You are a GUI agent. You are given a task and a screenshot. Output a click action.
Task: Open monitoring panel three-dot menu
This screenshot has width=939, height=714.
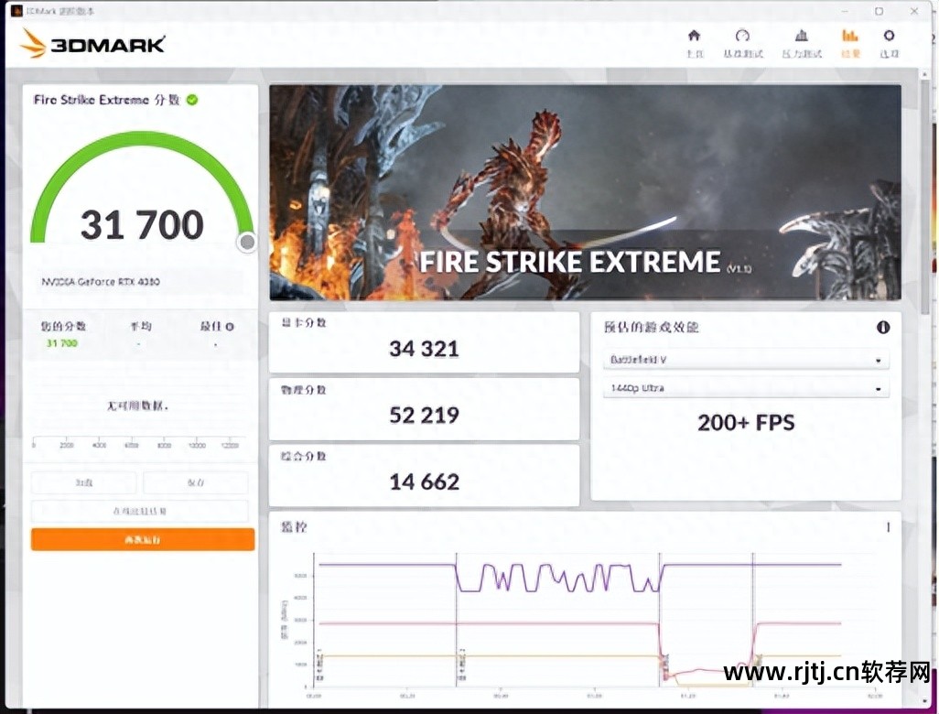coord(888,527)
